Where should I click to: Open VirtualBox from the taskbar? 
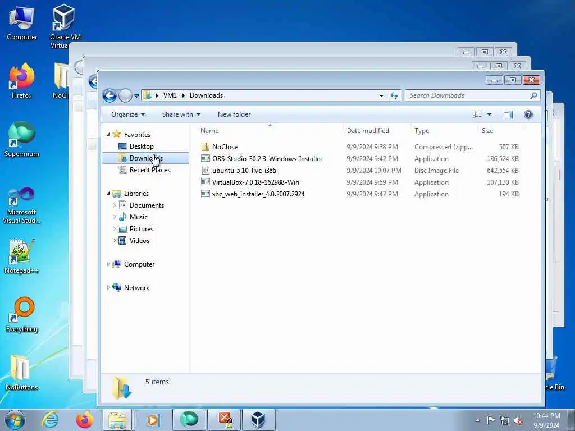coord(258,420)
